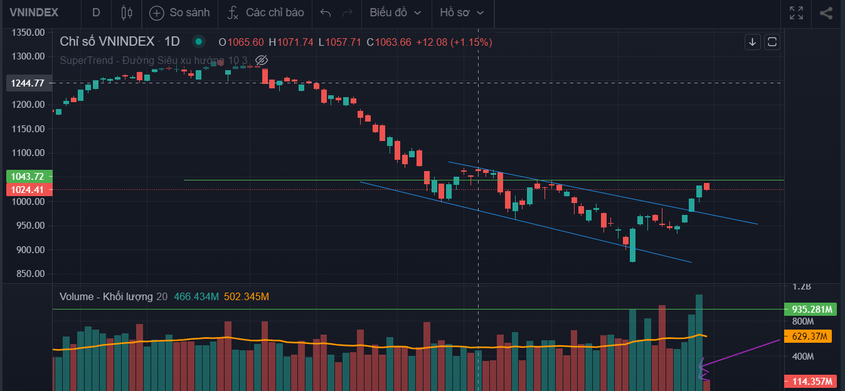The width and height of the screenshot is (845, 391).
Task: Show the hidden SuperTrend indicator
Action: click(262, 60)
